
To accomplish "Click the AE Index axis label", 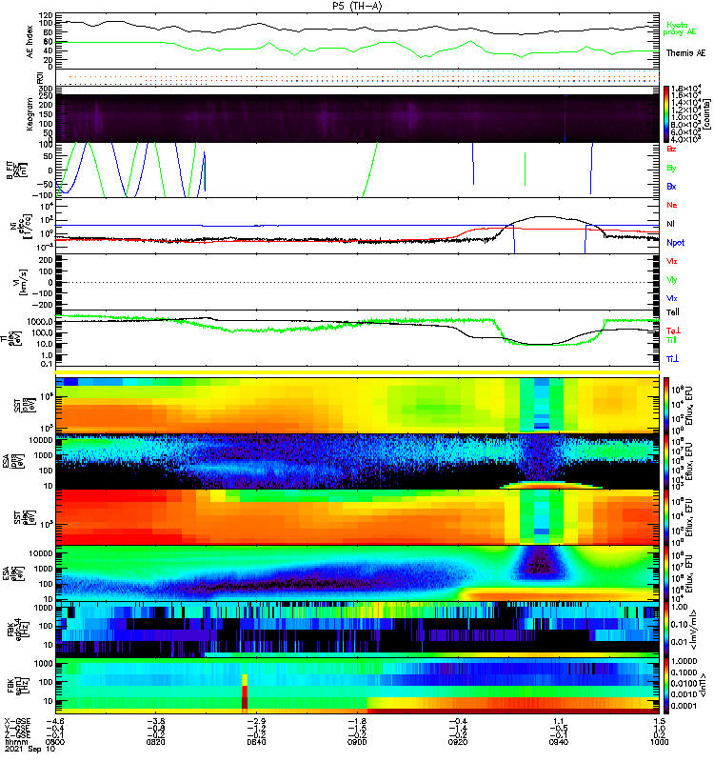I will (30, 42).
